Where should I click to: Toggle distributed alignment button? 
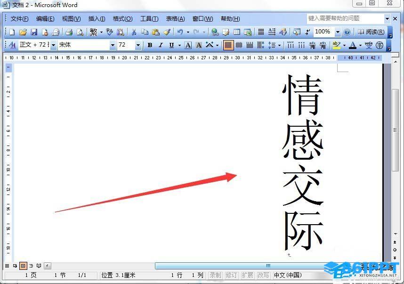click(x=260, y=45)
